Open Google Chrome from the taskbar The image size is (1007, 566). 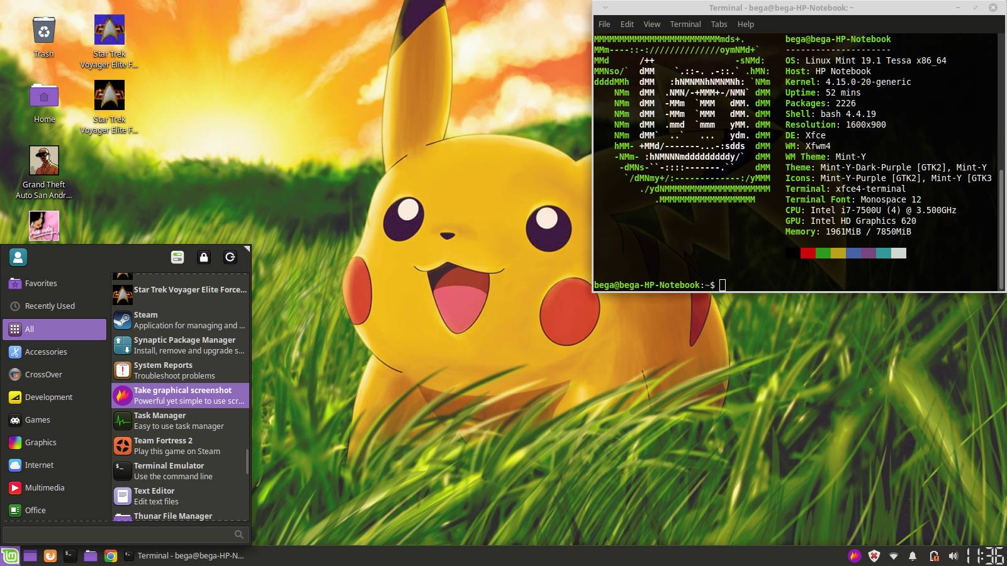(111, 556)
